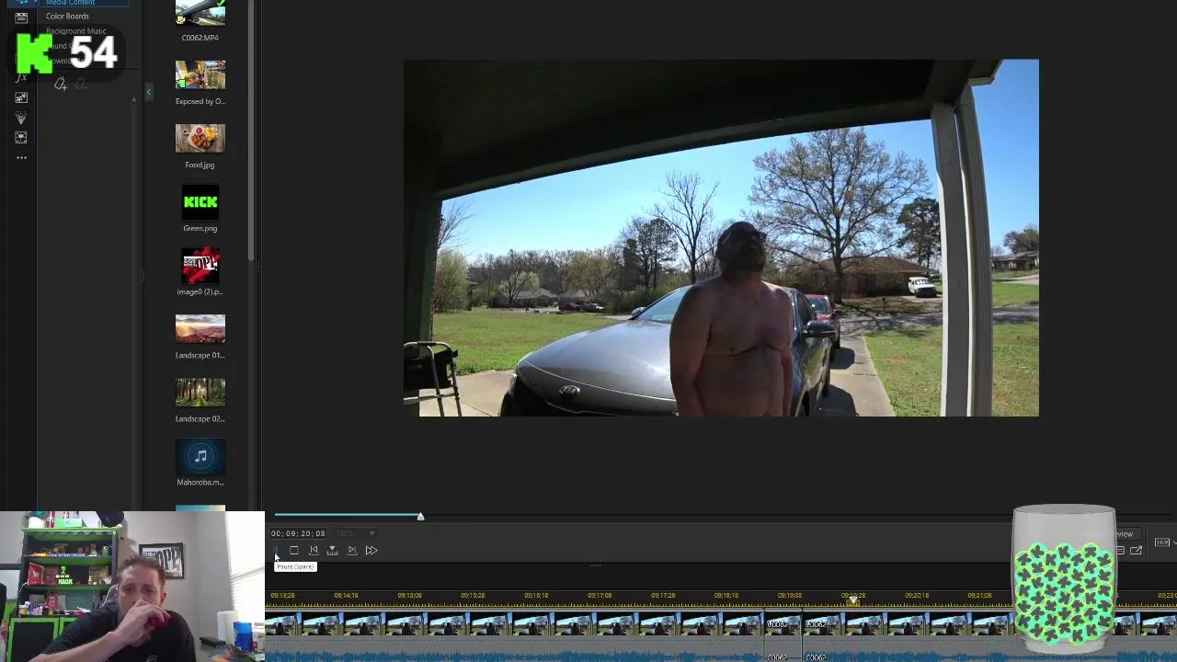
Task: Collapse the media explorer panel arrow
Action: tap(149, 92)
